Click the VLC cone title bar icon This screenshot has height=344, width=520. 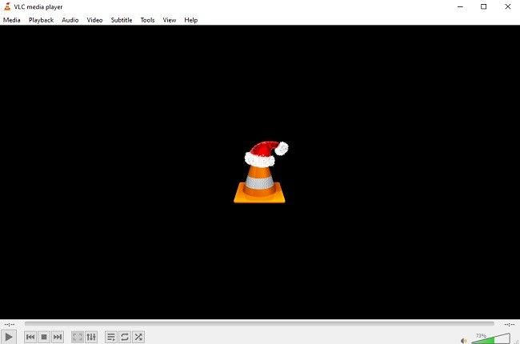(7, 6)
